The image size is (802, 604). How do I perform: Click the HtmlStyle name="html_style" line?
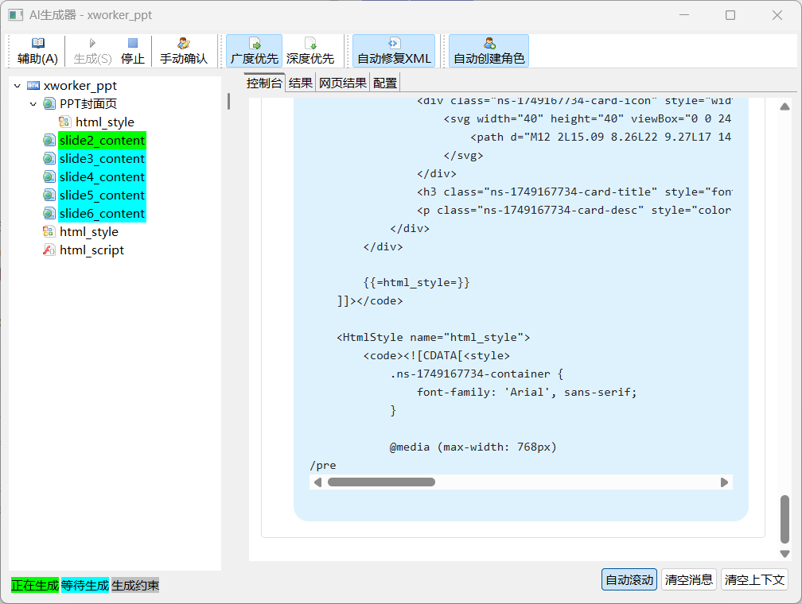click(433, 337)
